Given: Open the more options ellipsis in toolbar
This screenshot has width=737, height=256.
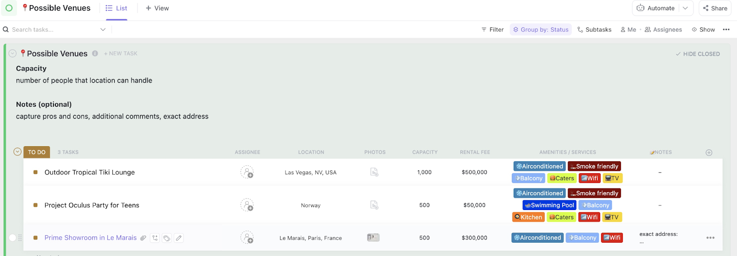Looking at the screenshot, I should pos(726,29).
